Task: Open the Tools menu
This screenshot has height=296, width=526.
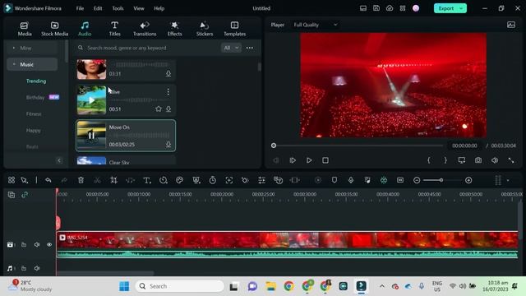Action: pyautogui.click(x=118, y=8)
